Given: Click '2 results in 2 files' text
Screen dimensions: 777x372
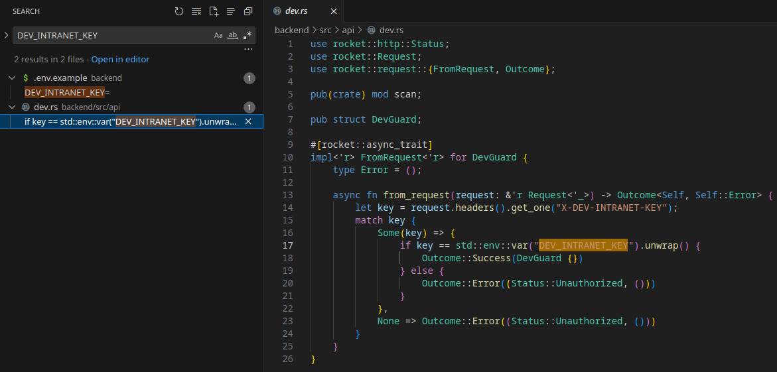Looking at the screenshot, I should pos(48,60).
